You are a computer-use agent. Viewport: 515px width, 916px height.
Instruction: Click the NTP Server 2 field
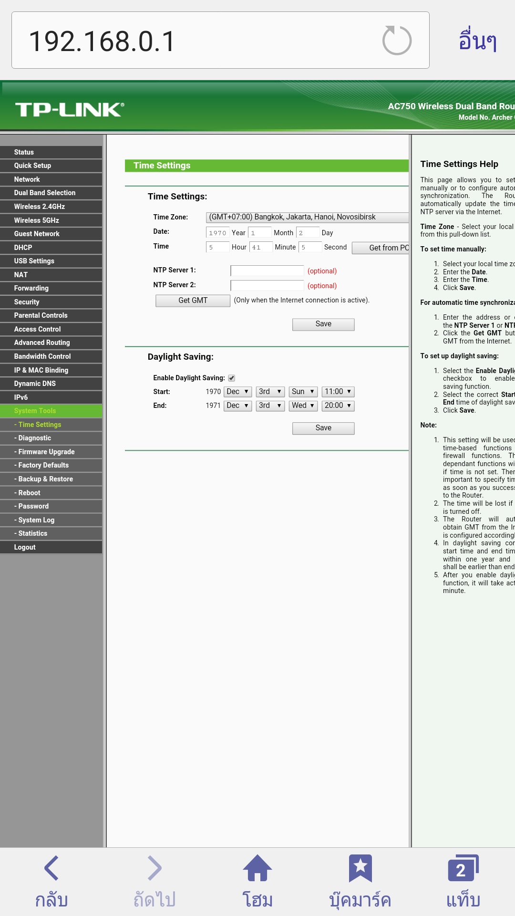tap(267, 286)
